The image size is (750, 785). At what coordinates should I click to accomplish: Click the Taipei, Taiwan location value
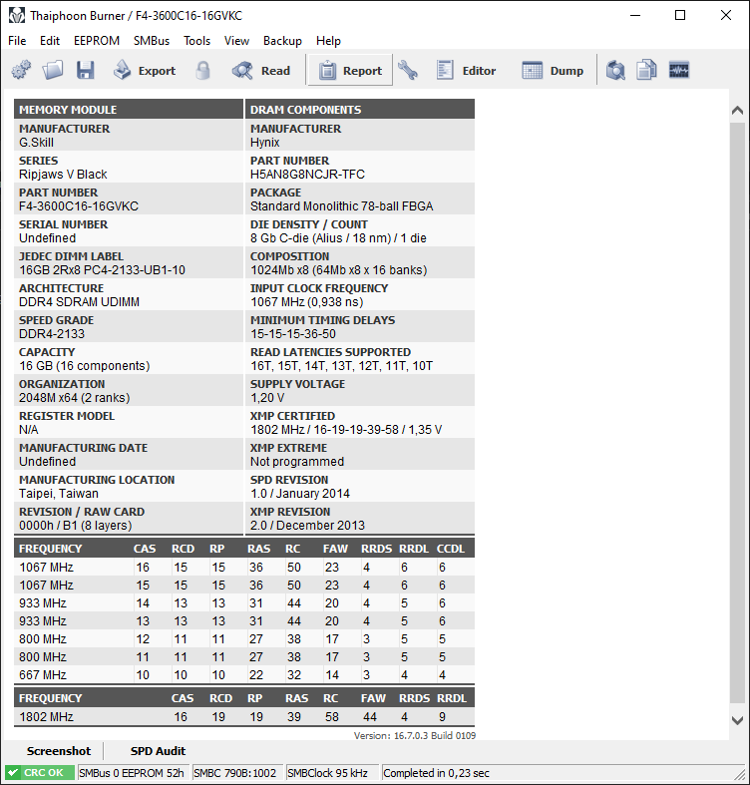pyautogui.click(x=59, y=494)
